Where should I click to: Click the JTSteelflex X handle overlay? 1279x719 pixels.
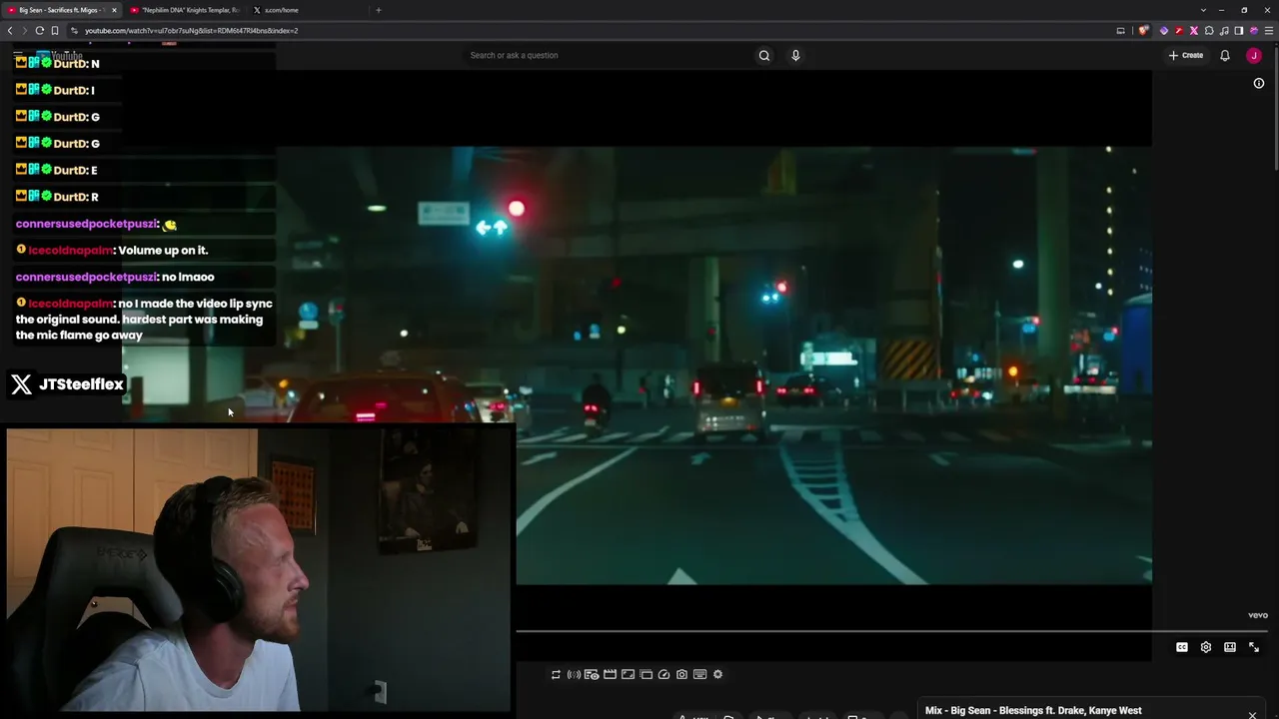point(66,384)
